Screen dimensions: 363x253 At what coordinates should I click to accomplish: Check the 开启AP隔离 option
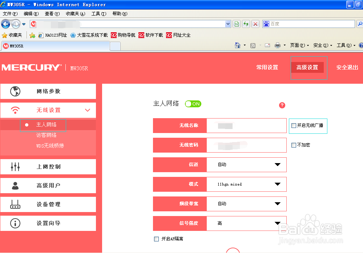[156, 239]
